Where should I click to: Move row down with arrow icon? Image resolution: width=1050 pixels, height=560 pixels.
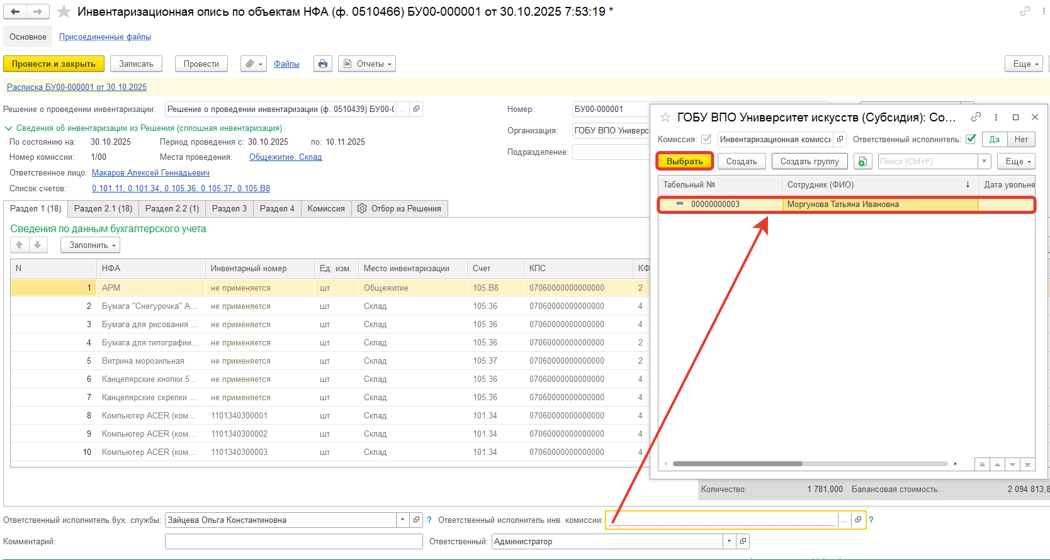[38, 245]
